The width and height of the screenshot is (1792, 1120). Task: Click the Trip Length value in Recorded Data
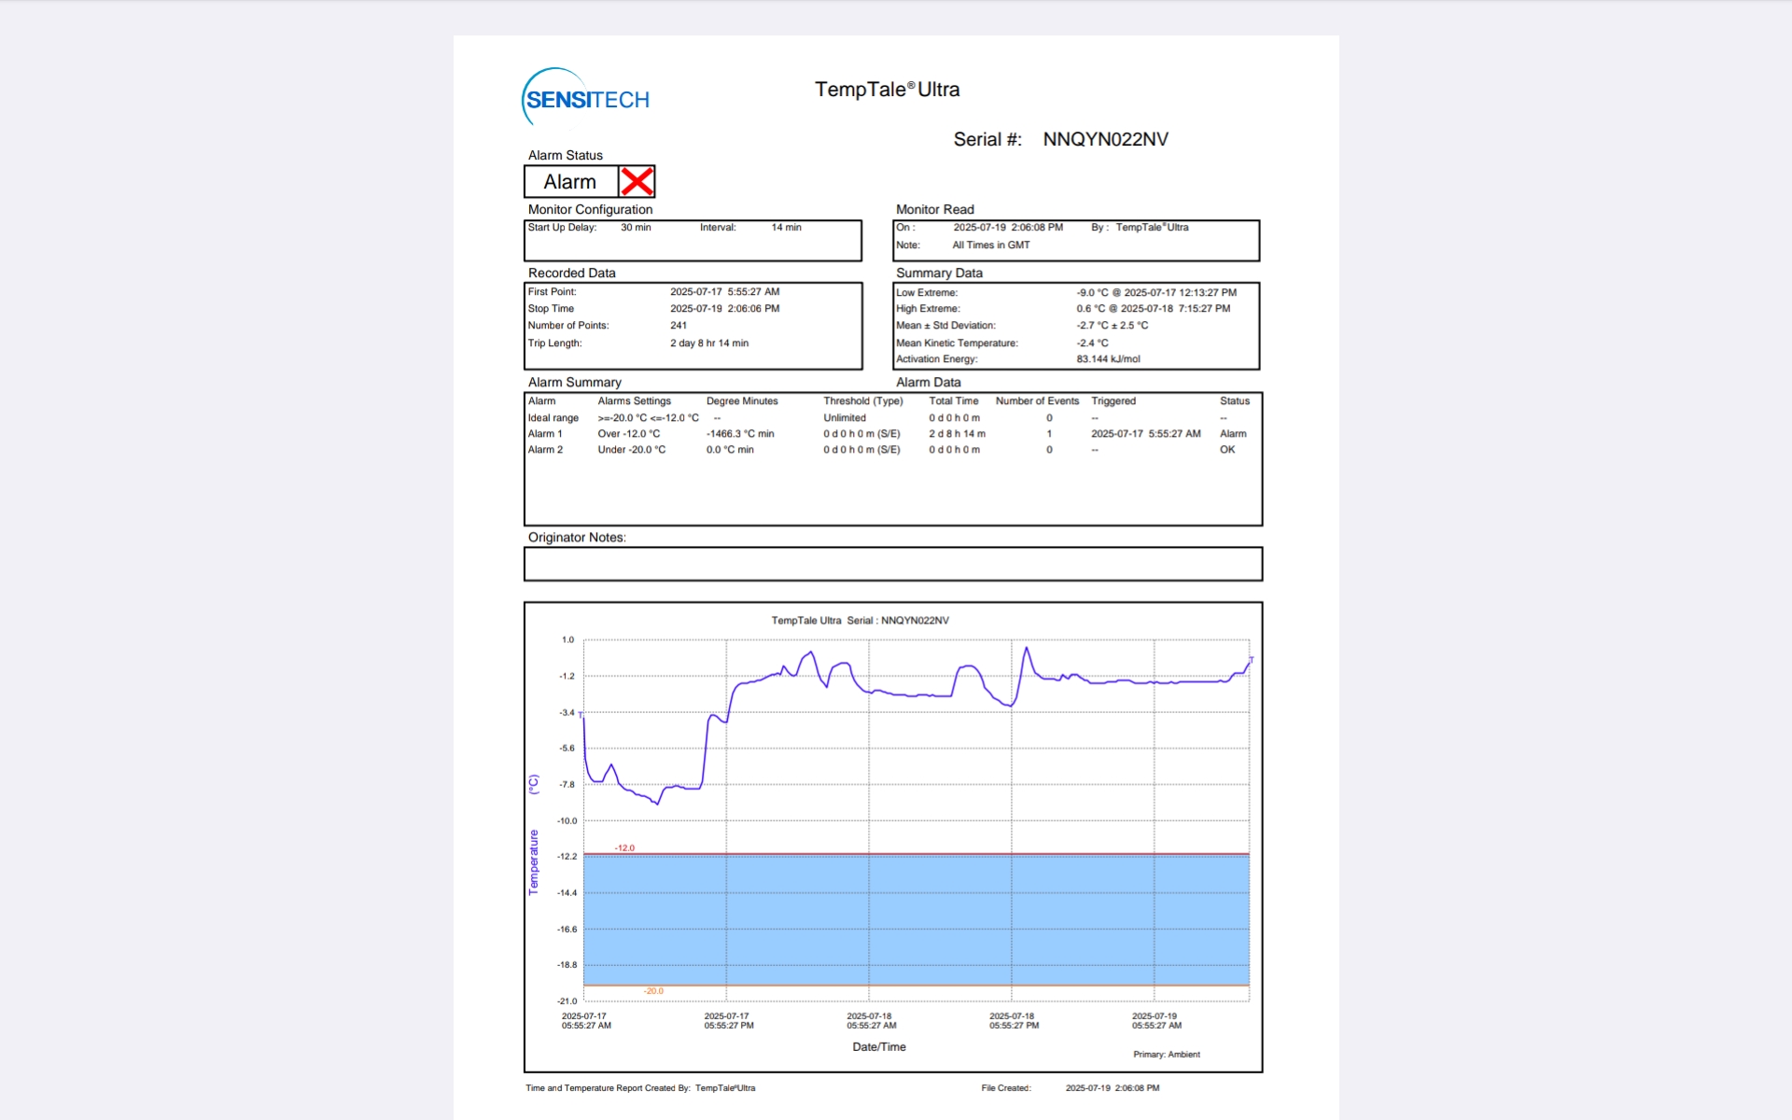[708, 343]
